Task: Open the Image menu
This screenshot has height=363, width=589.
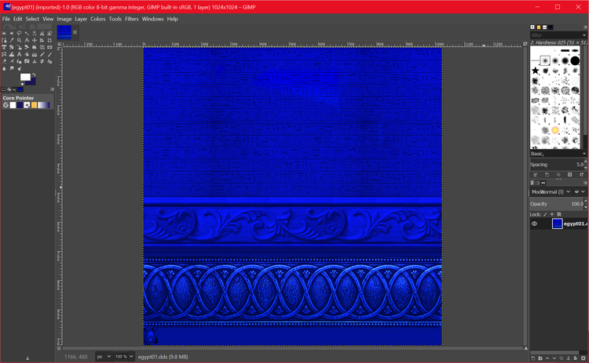Action: [64, 19]
